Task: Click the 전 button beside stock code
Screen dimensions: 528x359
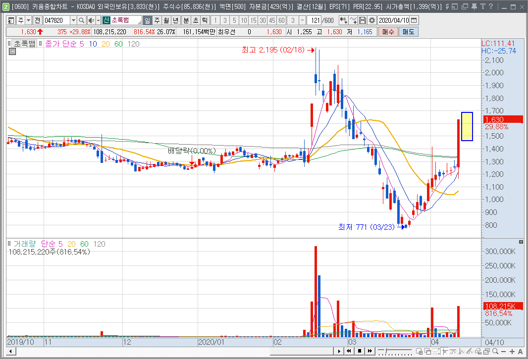Action: [x=37, y=20]
